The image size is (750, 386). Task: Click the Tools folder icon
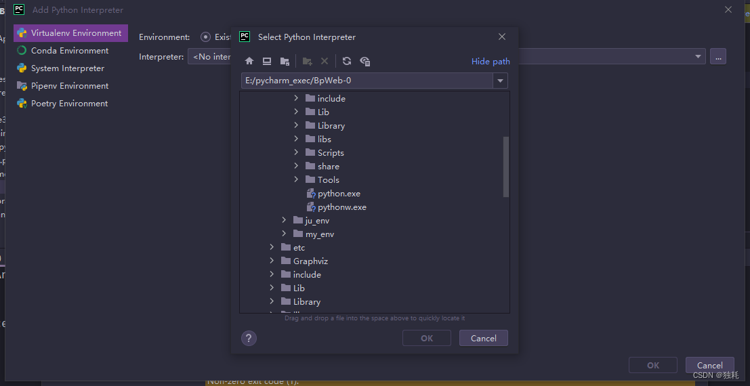(x=310, y=179)
